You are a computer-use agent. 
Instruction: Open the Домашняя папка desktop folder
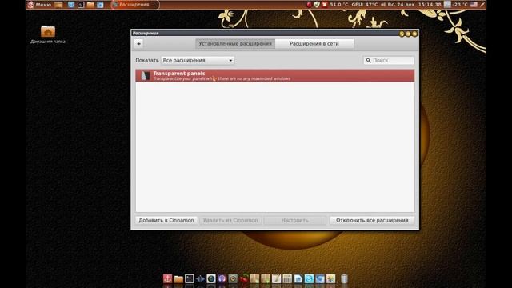(48, 34)
